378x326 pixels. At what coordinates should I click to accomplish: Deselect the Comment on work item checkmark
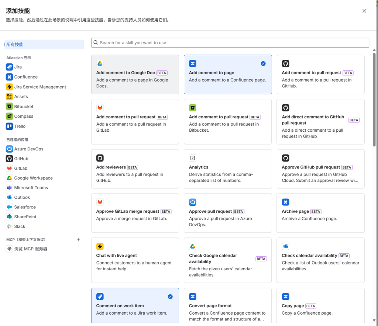click(170, 296)
